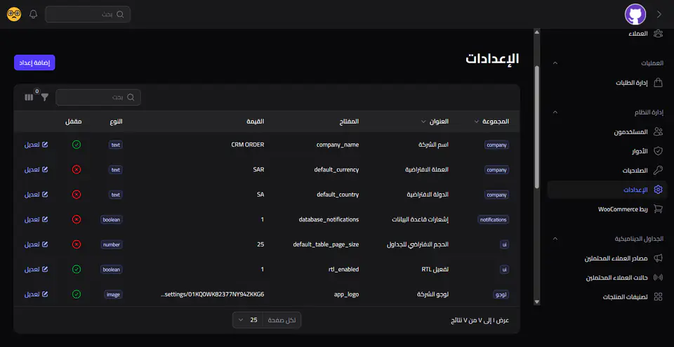Viewport: 674px width, 347px height.
Task: Click unlocked X icon for default_currency row
Action: 76,170
